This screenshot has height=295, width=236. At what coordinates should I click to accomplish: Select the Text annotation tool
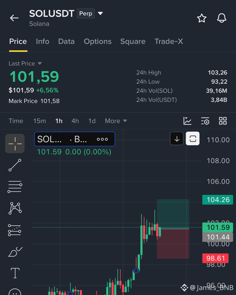15,273
